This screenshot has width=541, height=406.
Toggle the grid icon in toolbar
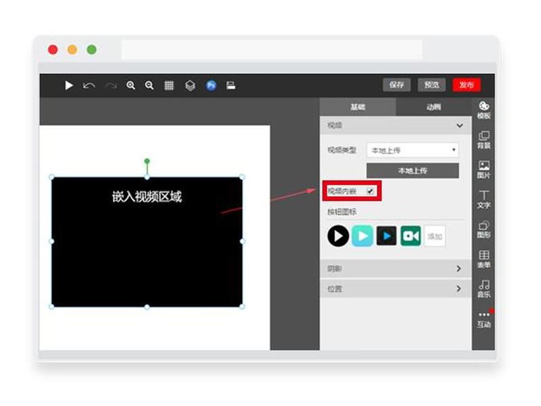(169, 85)
